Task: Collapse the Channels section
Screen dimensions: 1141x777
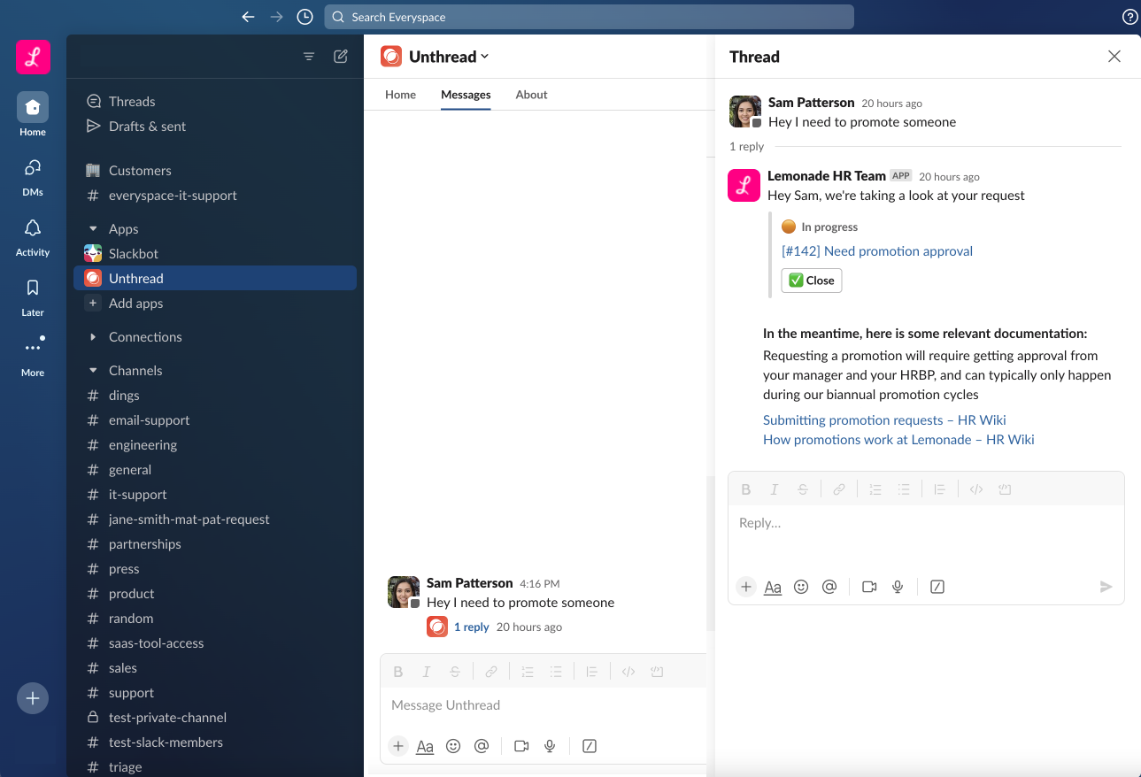Action: pos(93,371)
